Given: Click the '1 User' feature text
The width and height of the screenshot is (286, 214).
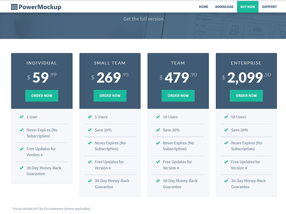Looking at the screenshot, I should coord(32,117).
